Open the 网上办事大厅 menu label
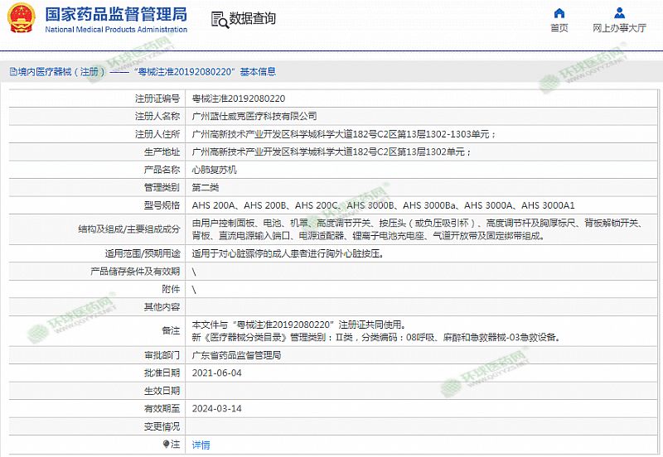The height and width of the screenshot is (457, 663). 619,28
